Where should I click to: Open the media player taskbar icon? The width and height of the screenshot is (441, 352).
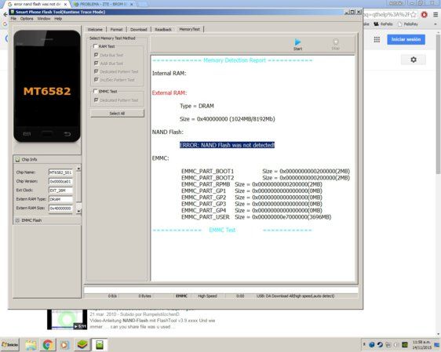pyautogui.click(x=64, y=345)
